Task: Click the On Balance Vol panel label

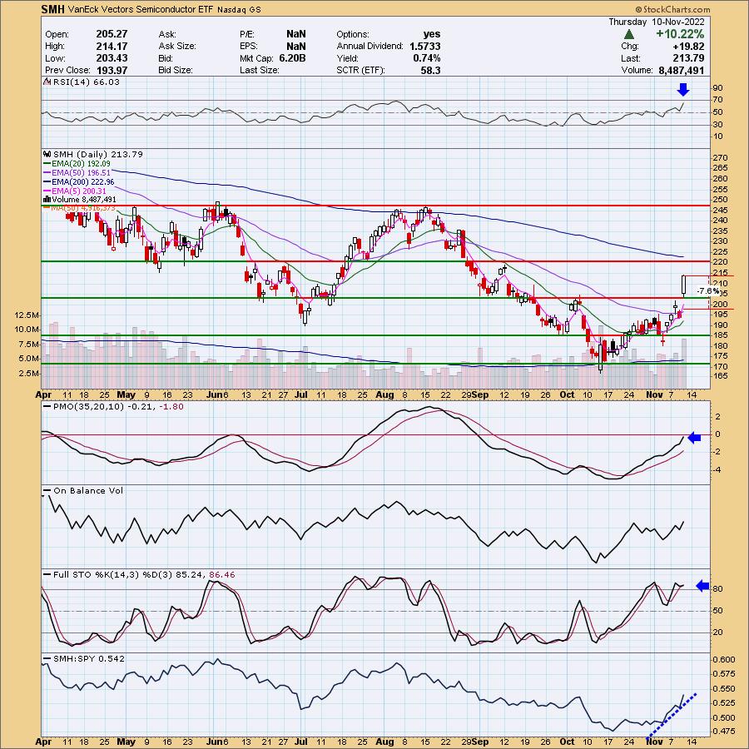Action: tap(88, 490)
